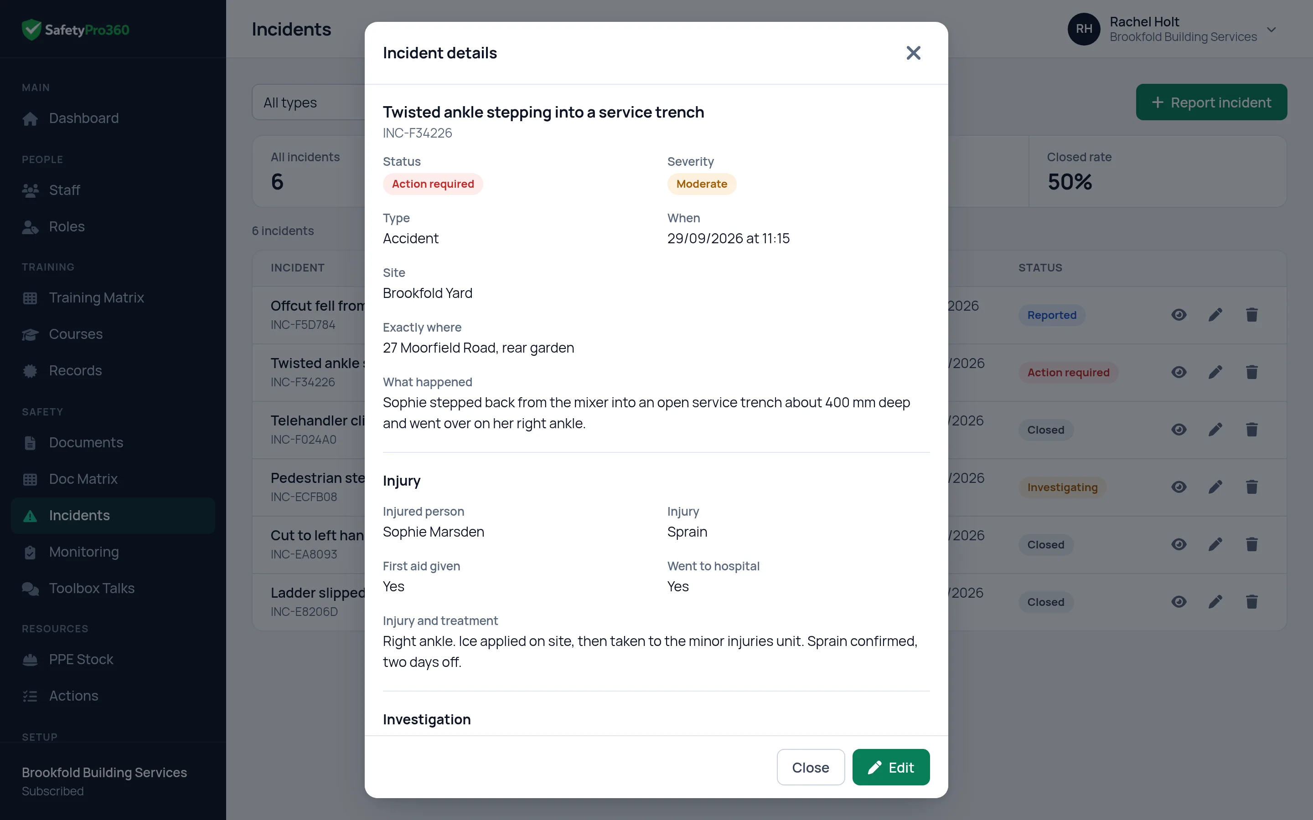
Task: Click the Moderate severity badge
Action: click(702, 184)
